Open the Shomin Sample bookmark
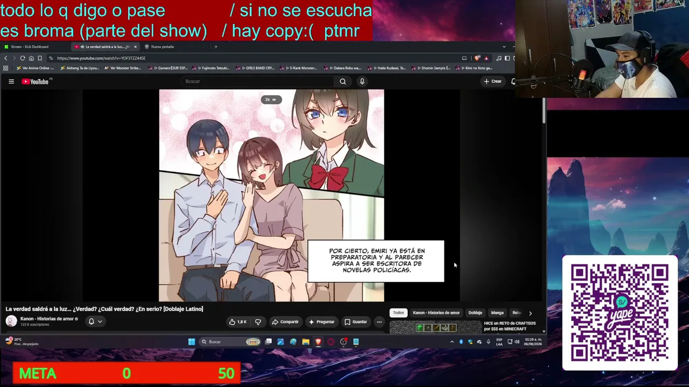This screenshot has width=689, height=387. point(432,68)
